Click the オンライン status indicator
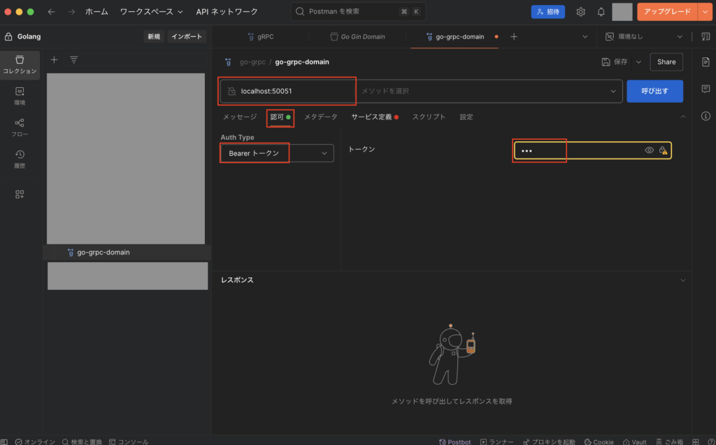Screen dimensions: 716x445 click(x=35, y=442)
